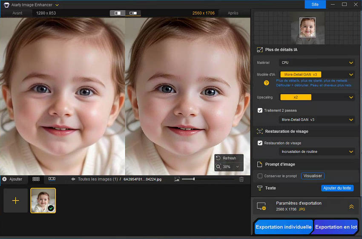362x239 pixels.
Task: Click the Restauration de visage section icon
Action: pyautogui.click(x=260, y=131)
